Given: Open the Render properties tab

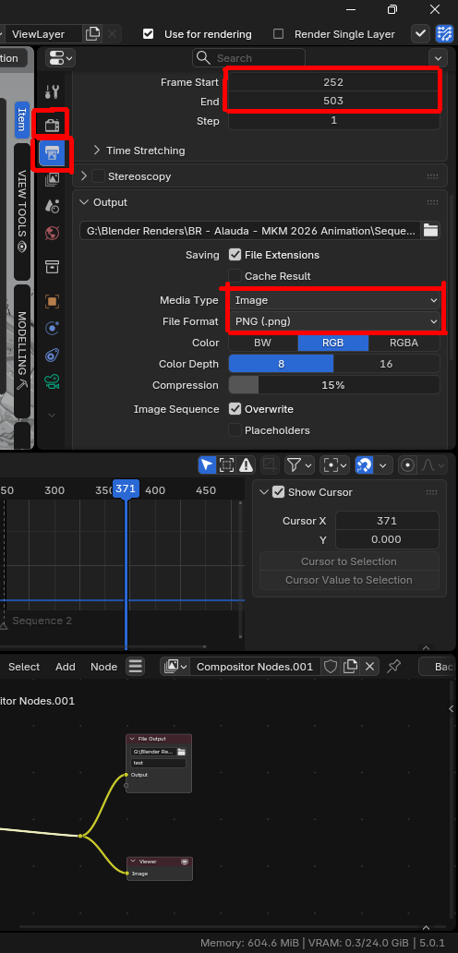Looking at the screenshot, I should click(x=53, y=126).
